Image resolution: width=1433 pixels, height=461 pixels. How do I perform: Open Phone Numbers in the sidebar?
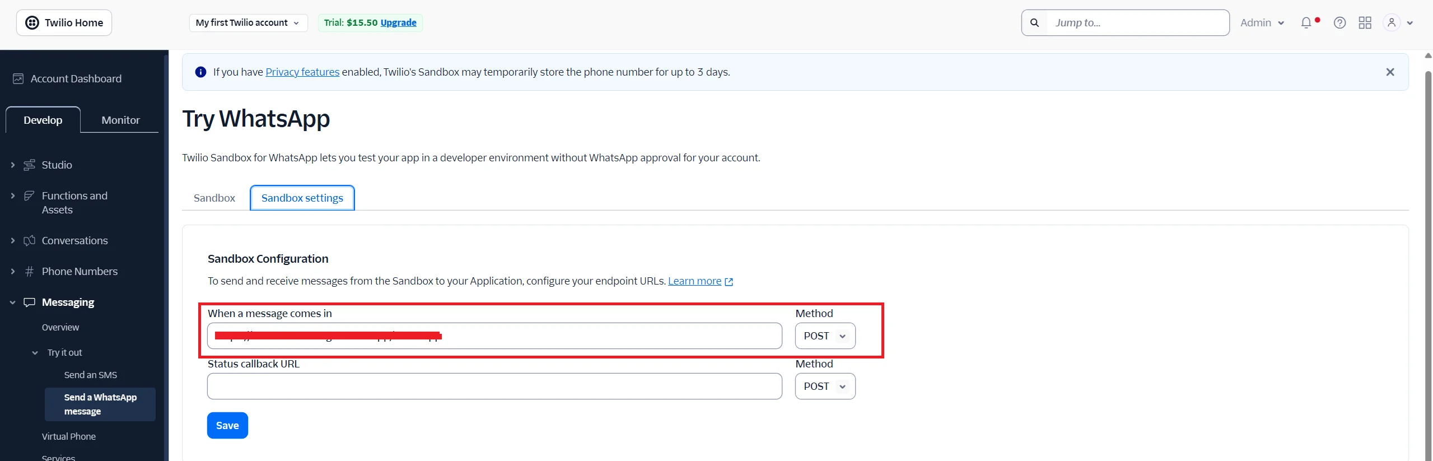[80, 272]
